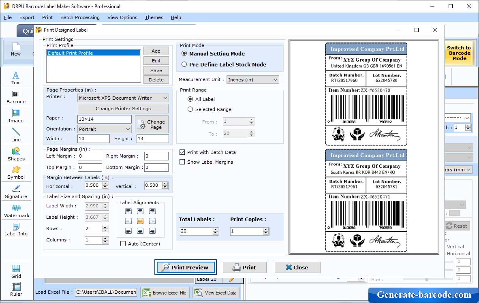479x303 pixels.
Task: Click View Excel Data button
Action: [216, 292]
